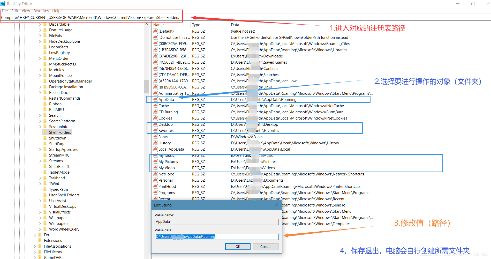Click the string icon of (Default) value
This screenshot has width=491, height=259.
[x=155, y=31]
